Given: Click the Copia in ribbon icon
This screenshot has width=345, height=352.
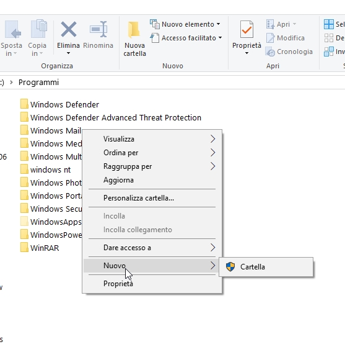Looking at the screenshot, I should tap(39, 29).
